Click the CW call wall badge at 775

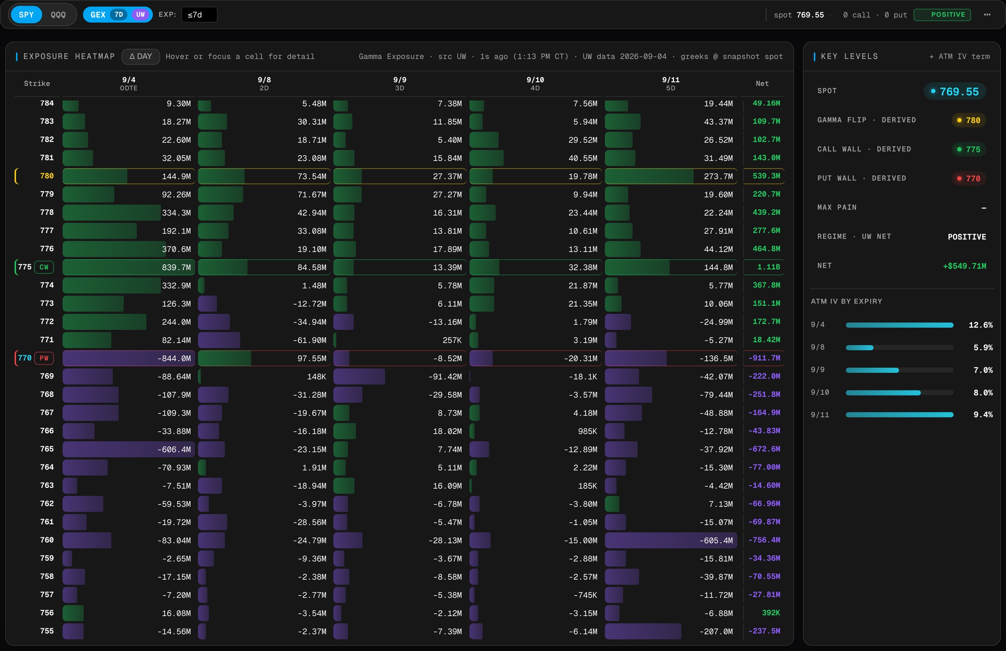pyautogui.click(x=44, y=267)
